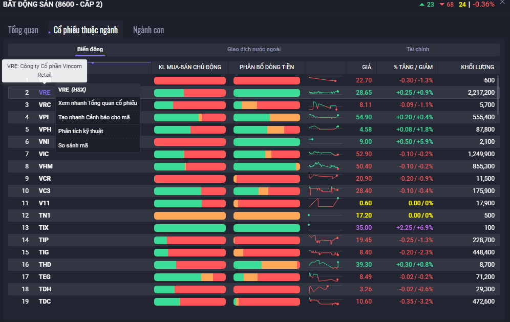Click the VHM sparkline chart

click(325, 166)
